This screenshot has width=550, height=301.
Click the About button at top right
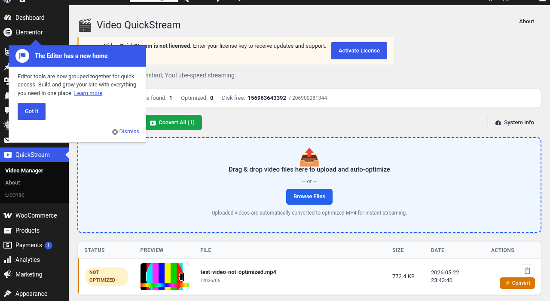pyautogui.click(x=526, y=21)
